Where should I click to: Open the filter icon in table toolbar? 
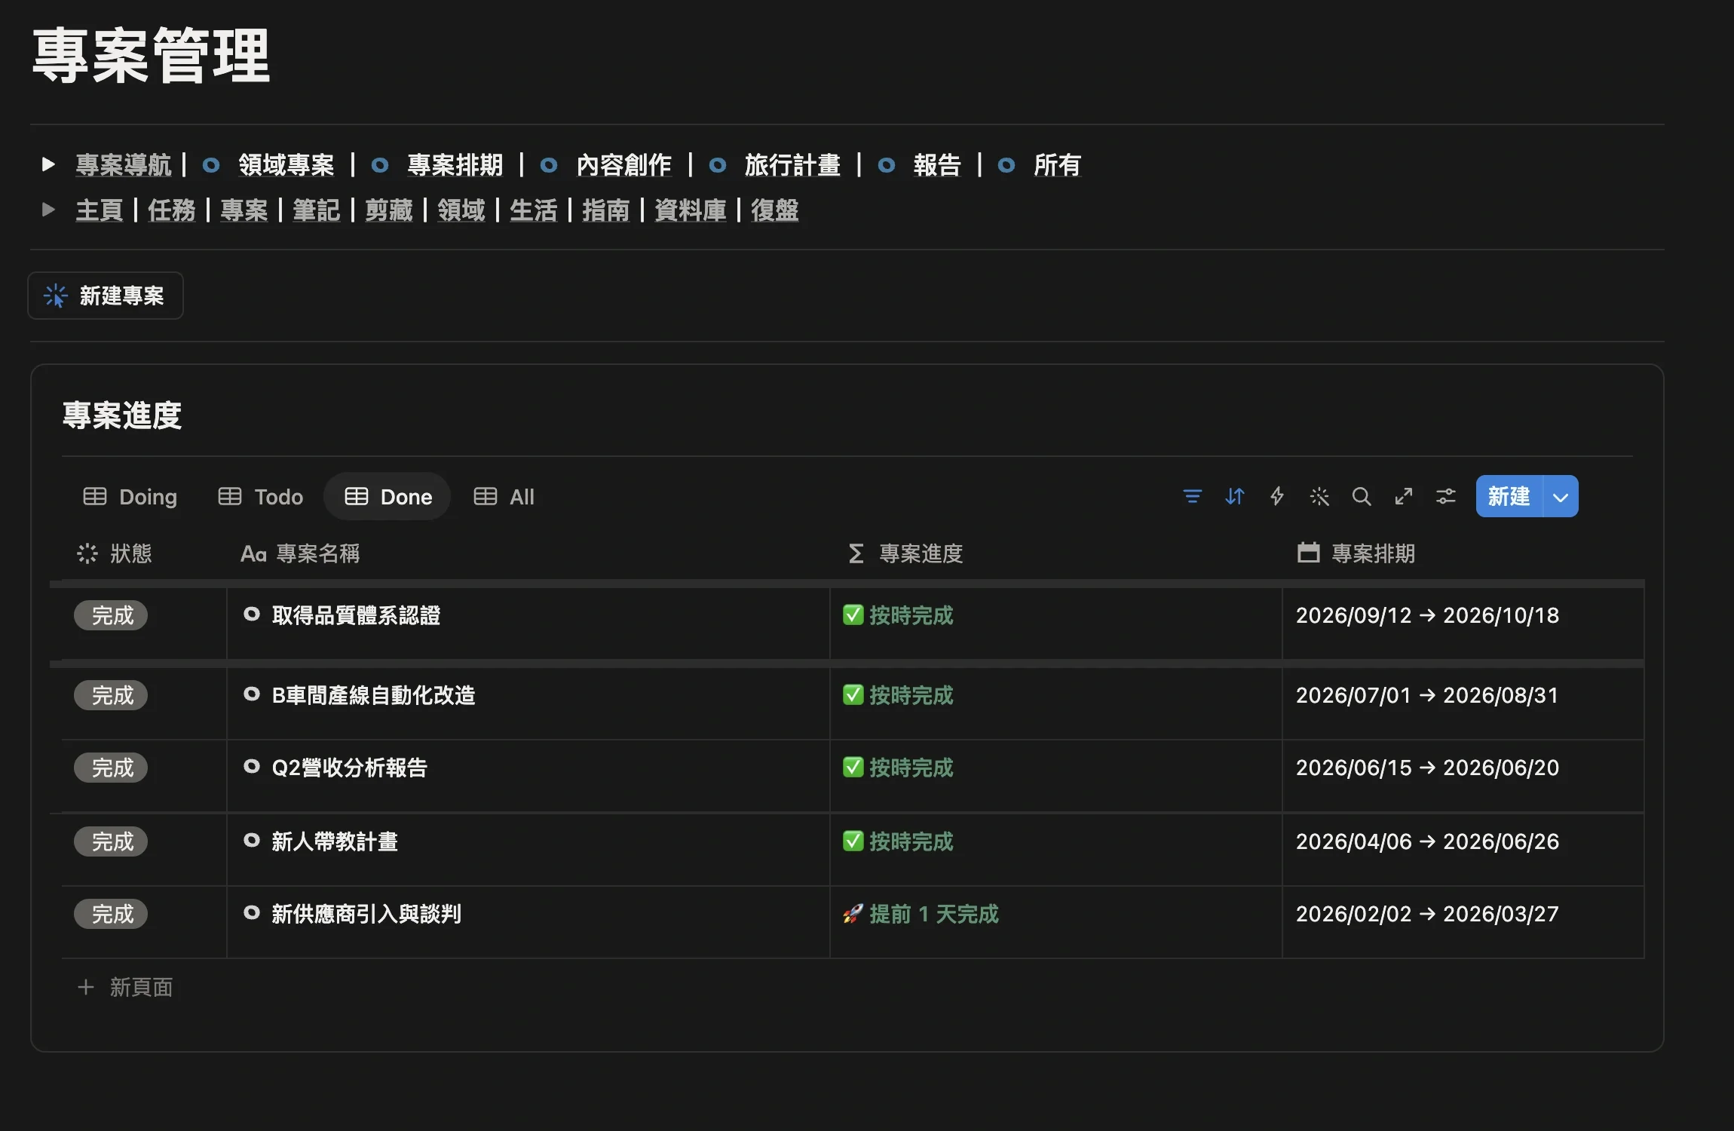(x=1192, y=496)
